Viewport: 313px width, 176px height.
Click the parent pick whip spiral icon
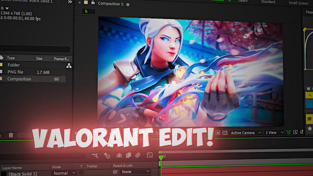(115, 172)
